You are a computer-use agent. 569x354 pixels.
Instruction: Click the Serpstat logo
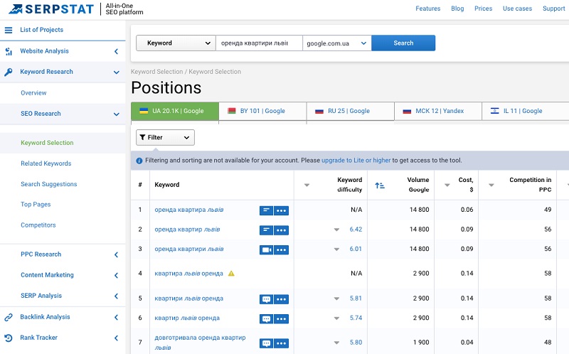(x=51, y=9)
